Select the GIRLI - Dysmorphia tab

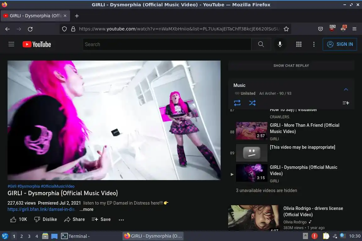pyautogui.click(x=35, y=16)
